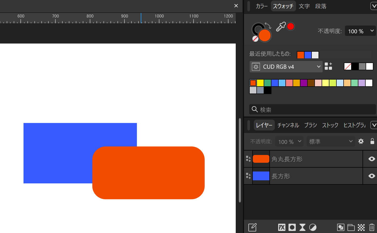Switch to the チャンネル tab
377x233 pixels.
288,125
